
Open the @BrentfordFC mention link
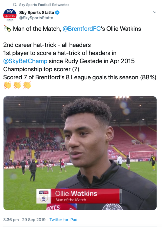point(81,29)
